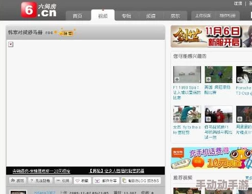This screenshot has height=194, width=252.
Task: Click the 引用 quote button
Action: click(x=63, y=181)
